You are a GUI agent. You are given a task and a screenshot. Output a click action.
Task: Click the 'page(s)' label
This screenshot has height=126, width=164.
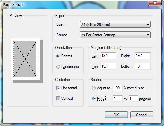pyautogui.click(x=145, y=99)
